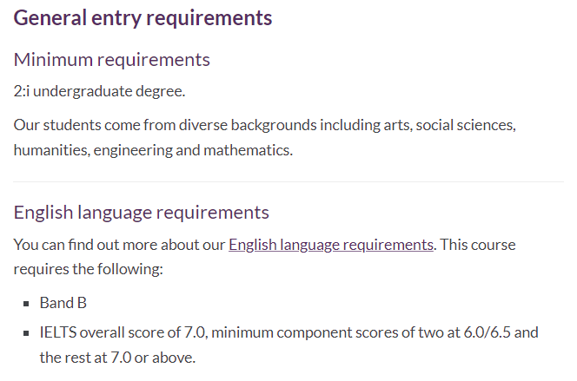
Task: Click the General entry requirements heading
Action: [143, 18]
